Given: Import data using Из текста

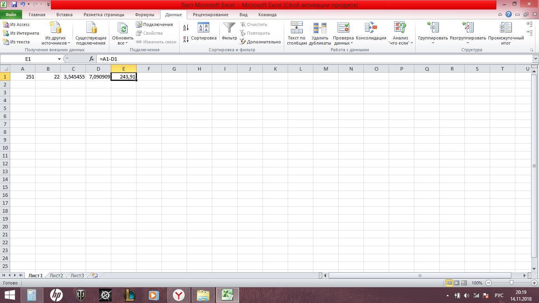Looking at the screenshot, I should tap(16, 42).
